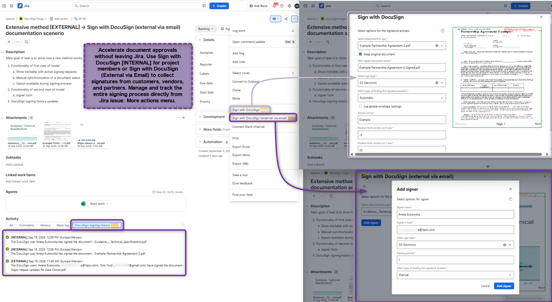552x302 pixels.
Task: Open the Start work dropdown under Agents
Action: 99,204
